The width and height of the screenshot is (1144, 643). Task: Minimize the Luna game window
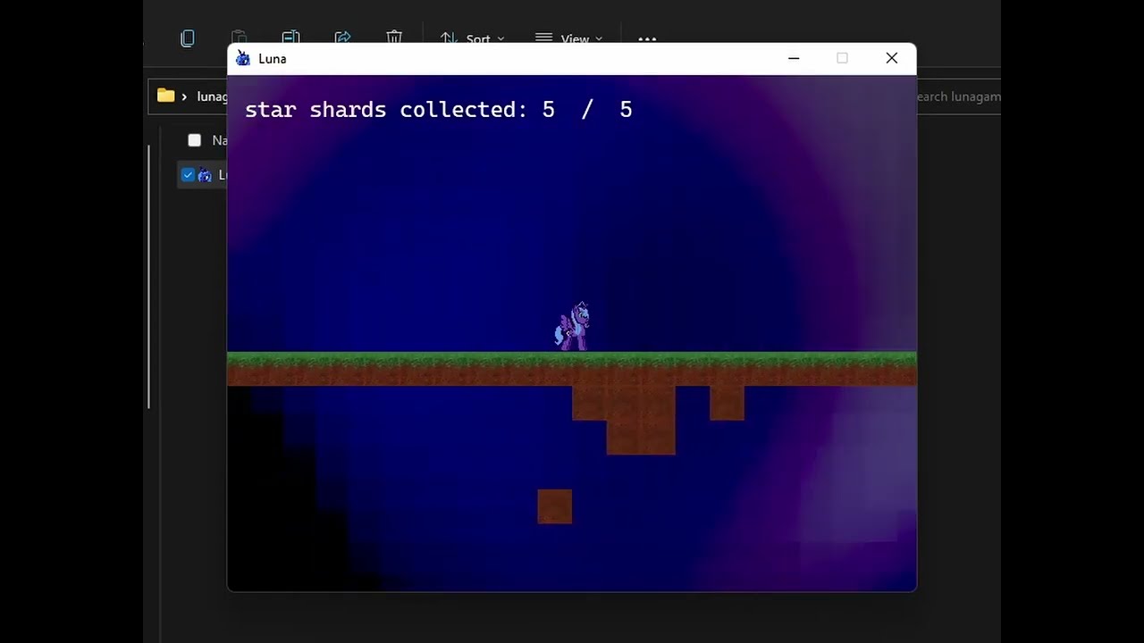[794, 58]
